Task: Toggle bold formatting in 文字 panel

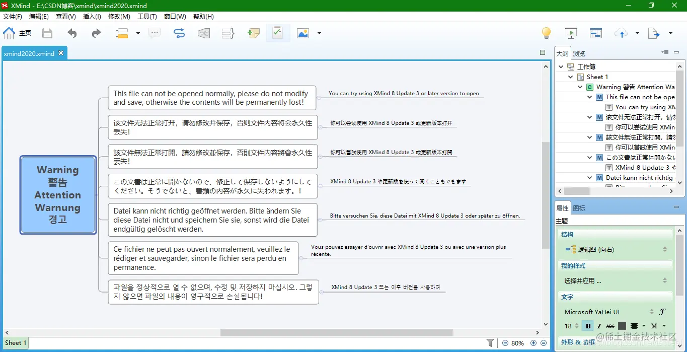Action: [x=588, y=326]
